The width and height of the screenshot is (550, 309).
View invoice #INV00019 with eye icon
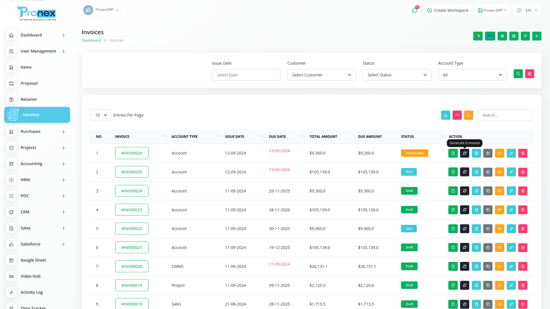coord(499,285)
